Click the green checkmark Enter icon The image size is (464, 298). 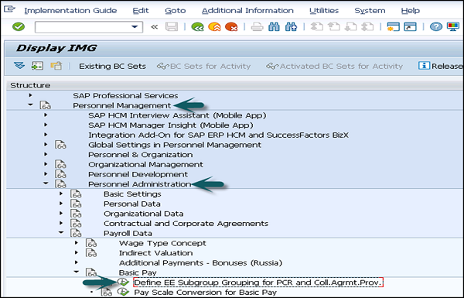[x=19, y=27]
